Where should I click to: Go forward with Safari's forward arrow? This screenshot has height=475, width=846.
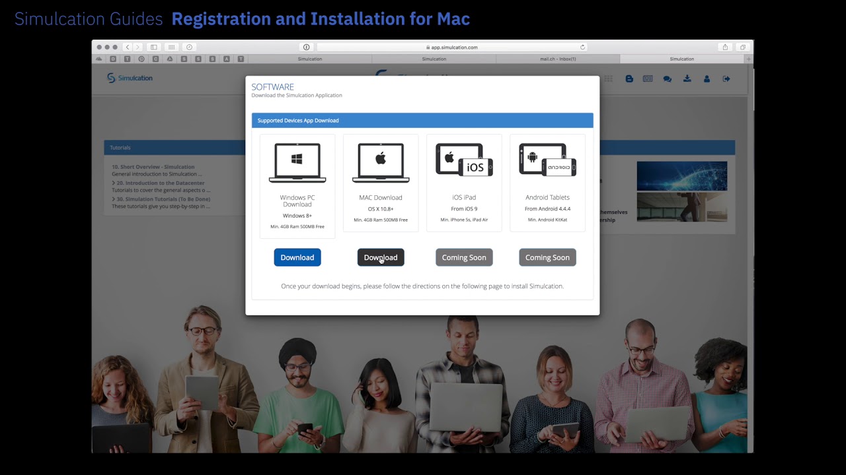[137, 47]
